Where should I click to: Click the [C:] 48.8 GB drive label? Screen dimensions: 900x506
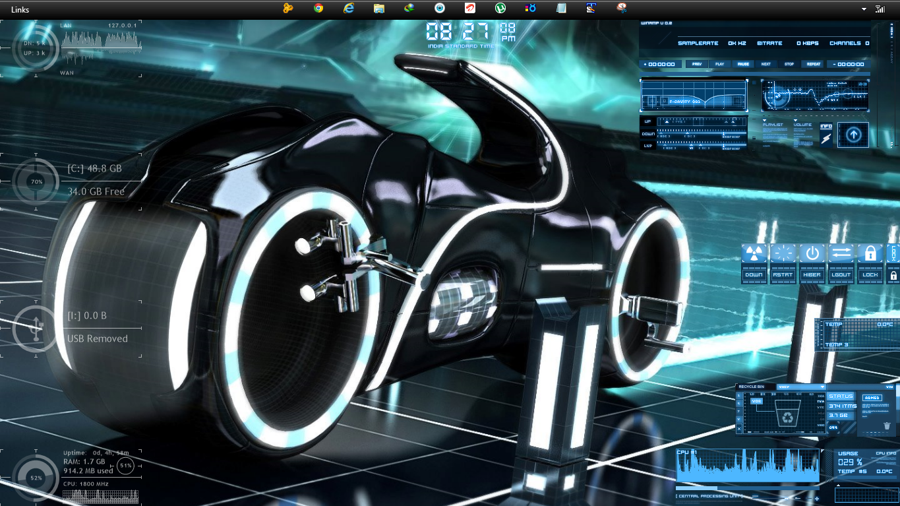click(x=94, y=168)
